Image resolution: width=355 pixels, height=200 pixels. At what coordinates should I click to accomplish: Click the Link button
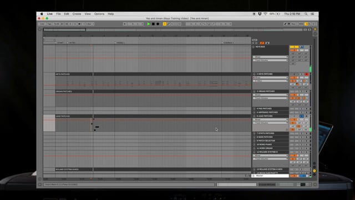pyautogui.click(x=42, y=24)
